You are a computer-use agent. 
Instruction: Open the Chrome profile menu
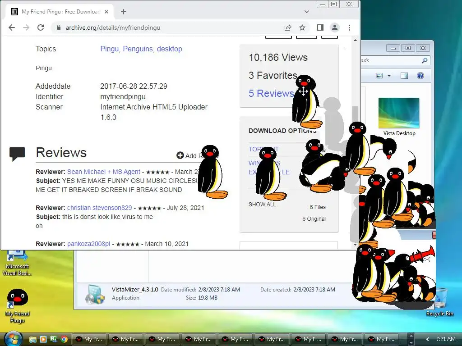335,27
